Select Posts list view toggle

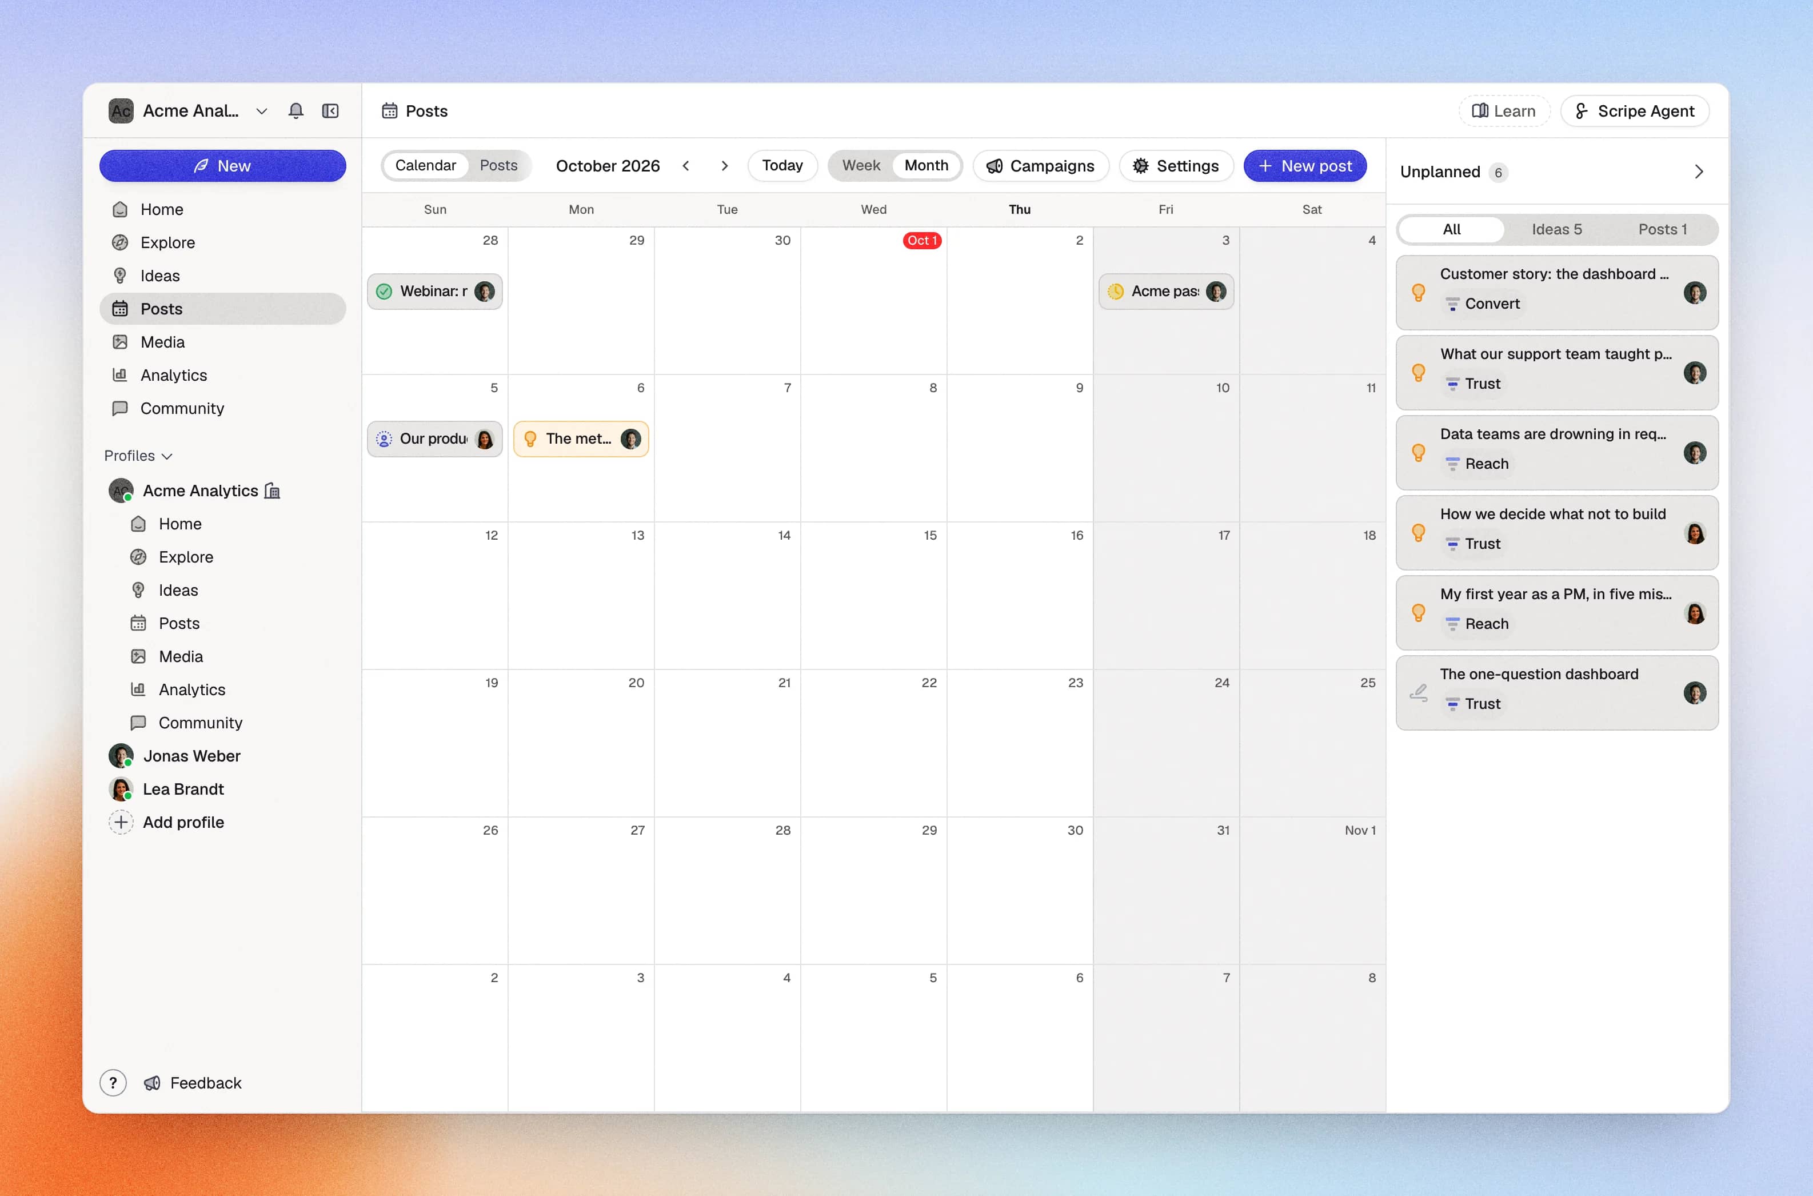coord(498,166)
